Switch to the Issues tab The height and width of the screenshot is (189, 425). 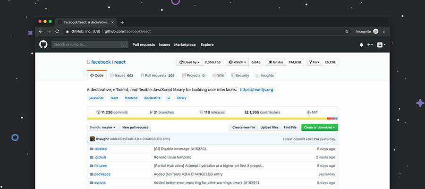tap(121, 75)
